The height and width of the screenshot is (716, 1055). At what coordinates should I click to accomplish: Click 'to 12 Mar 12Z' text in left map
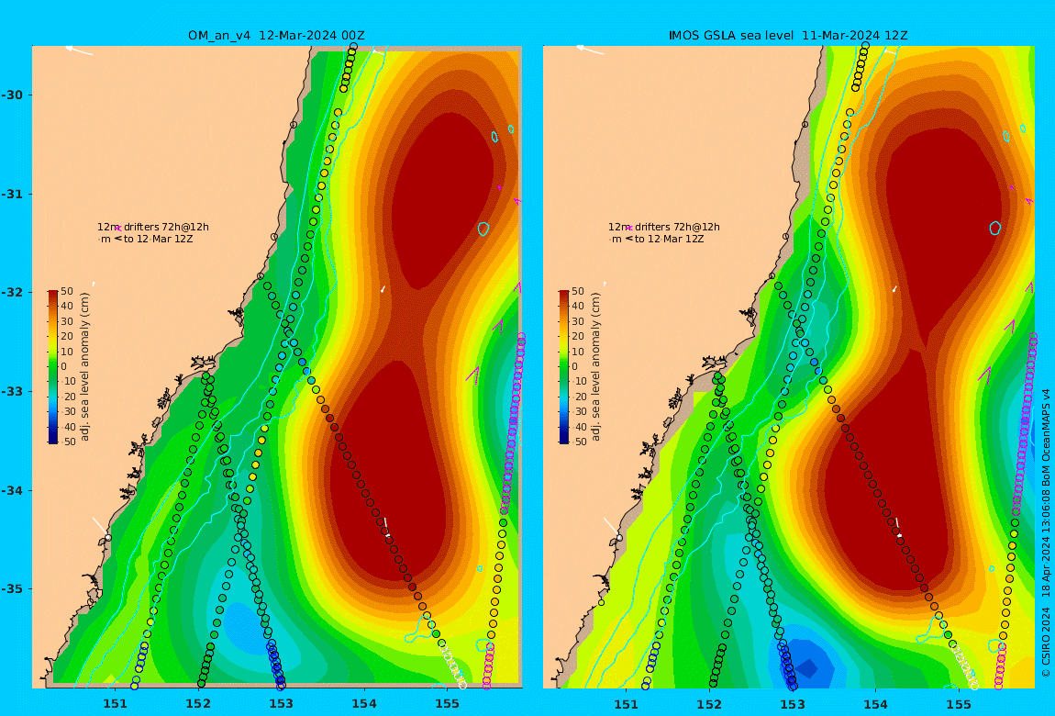click(x=158, y=239)
